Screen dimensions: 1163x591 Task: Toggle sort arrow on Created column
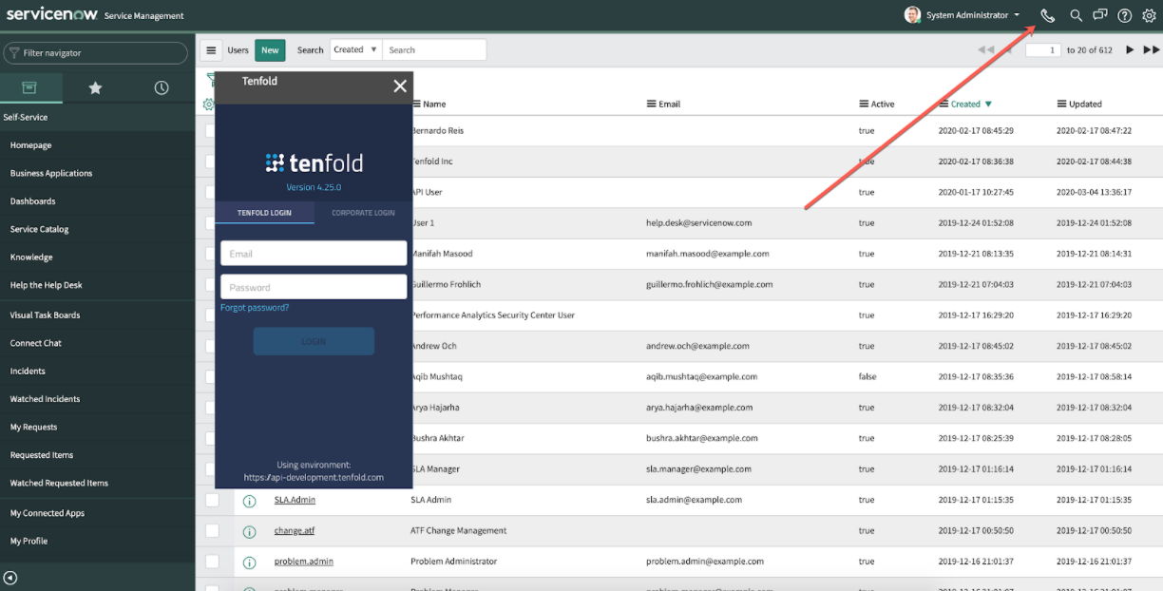coord(988,105)
